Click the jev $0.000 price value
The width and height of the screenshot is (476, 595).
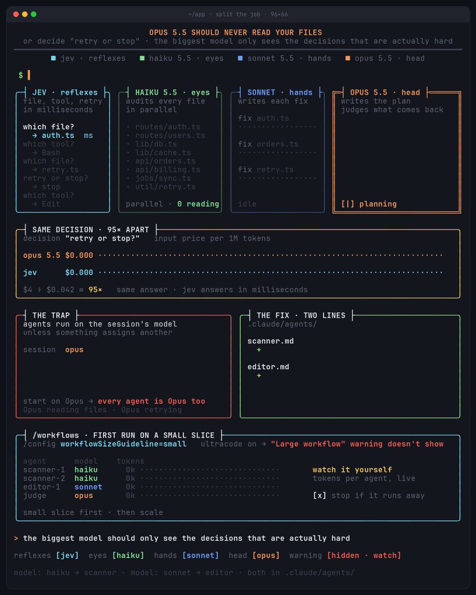click(x=79, y=272)
